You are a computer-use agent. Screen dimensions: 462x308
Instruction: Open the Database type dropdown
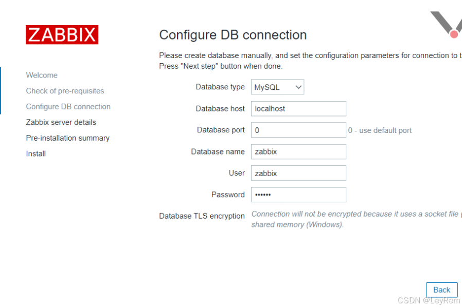pyautogui.click(x=277, y=87)
